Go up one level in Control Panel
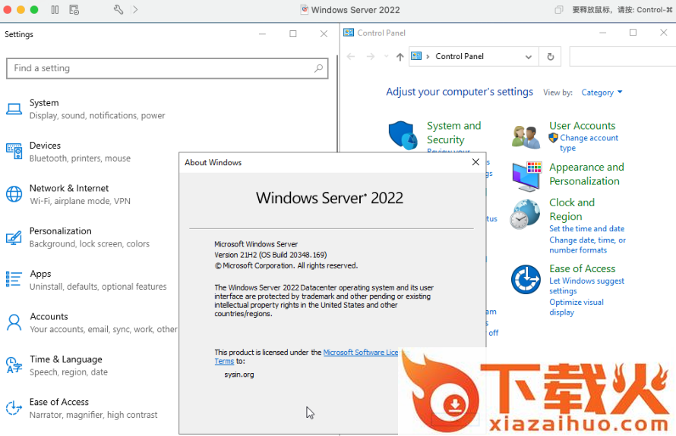This screenshot has width=676, height=436. [400, 57]
